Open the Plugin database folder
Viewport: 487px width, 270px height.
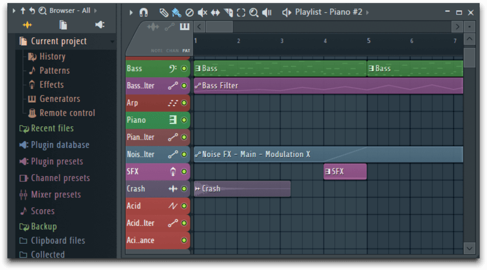[x=60, y=145]
